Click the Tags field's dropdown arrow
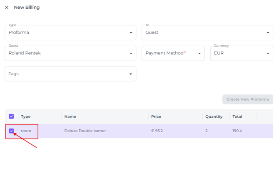Screen dimensions: 279x193 click(131, 74)
